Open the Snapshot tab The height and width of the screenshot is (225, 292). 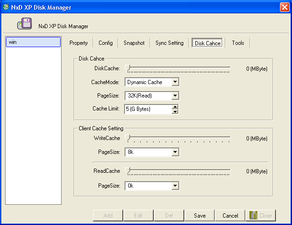134,43
